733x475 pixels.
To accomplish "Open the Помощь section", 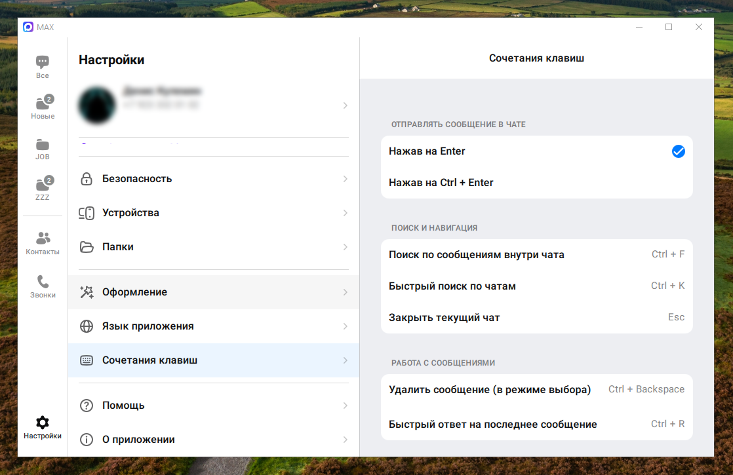I will coord(123,406).
